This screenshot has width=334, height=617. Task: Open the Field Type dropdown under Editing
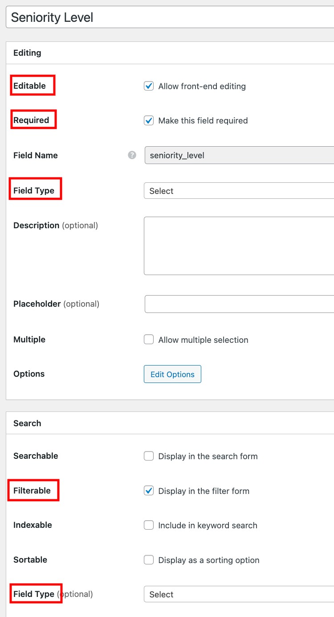(x=236, y=191)
